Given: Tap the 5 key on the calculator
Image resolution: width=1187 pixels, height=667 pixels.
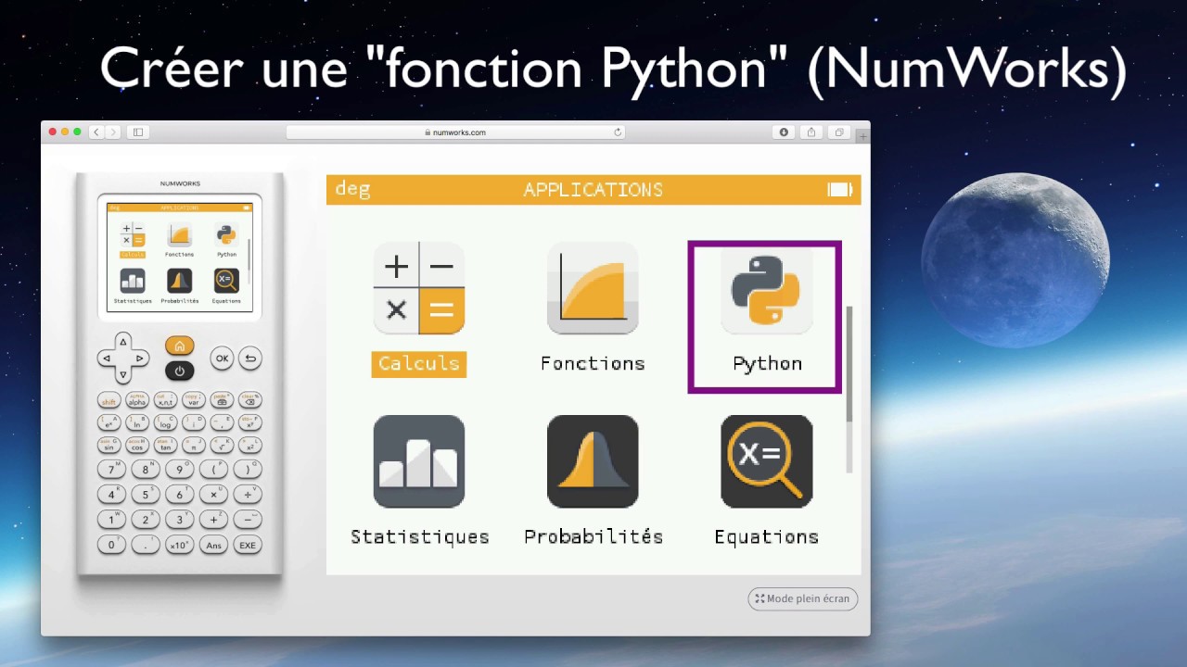Looking at the screenshot, I should click(x=146, y=495).
